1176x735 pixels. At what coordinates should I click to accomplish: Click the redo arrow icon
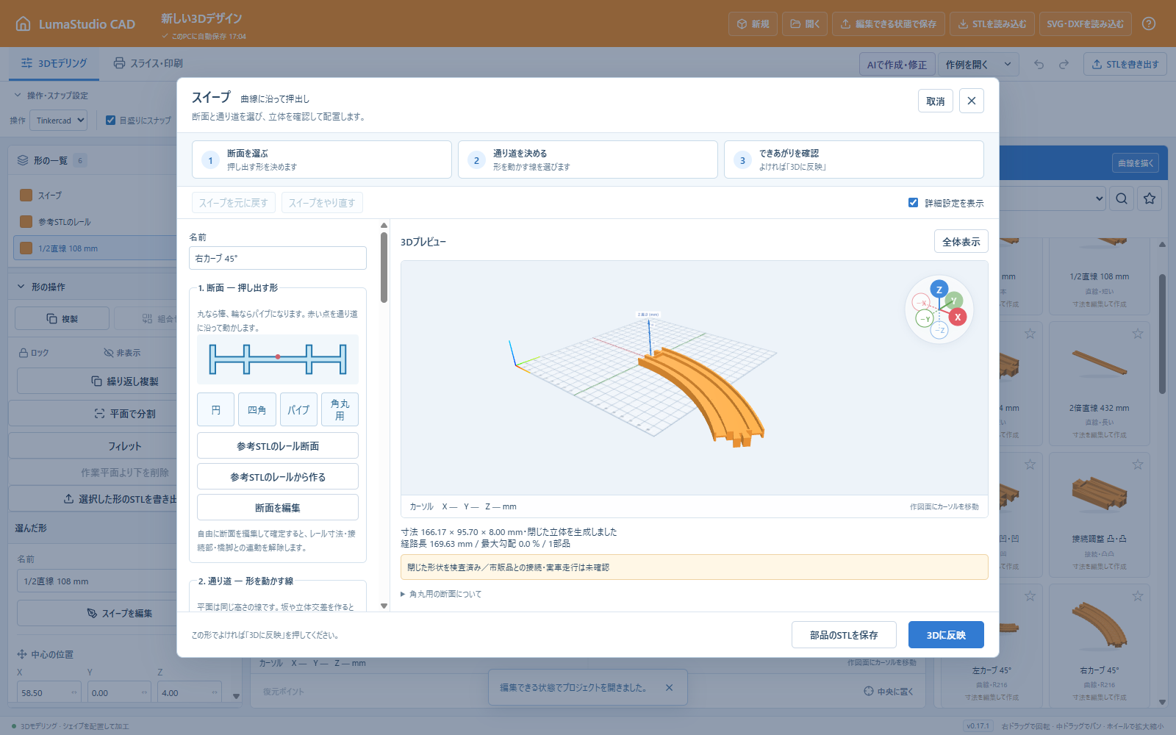coord(1064,64)
